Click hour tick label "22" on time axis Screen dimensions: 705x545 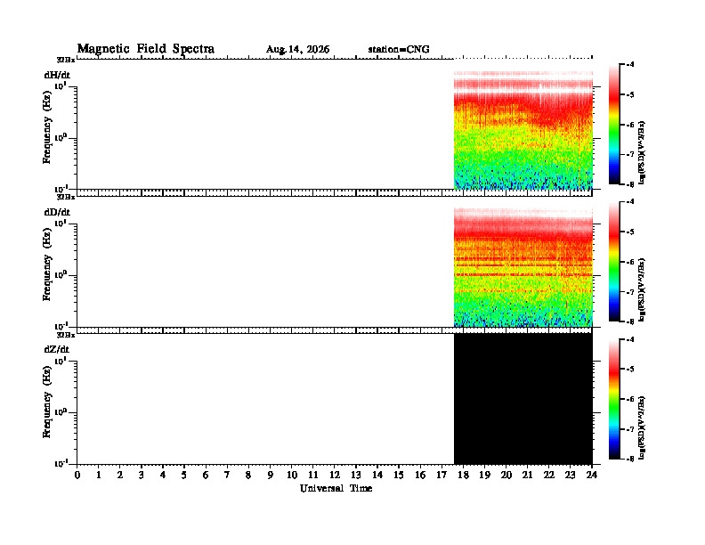click(549, 476)
